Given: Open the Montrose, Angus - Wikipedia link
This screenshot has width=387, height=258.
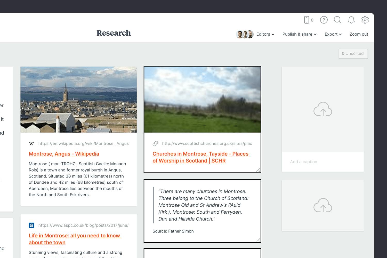Looking at the screenshot, I should (64, 154).
